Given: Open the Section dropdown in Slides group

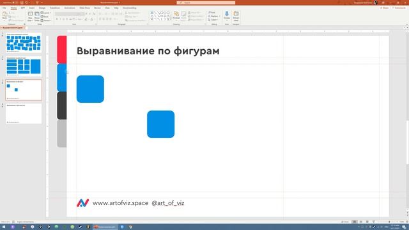Looking at the screenshot, I should click(46, 20).
